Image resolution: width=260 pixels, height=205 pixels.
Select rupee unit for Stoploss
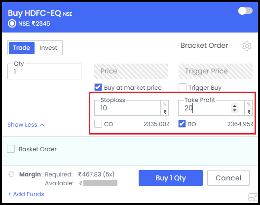coord(164,112)
